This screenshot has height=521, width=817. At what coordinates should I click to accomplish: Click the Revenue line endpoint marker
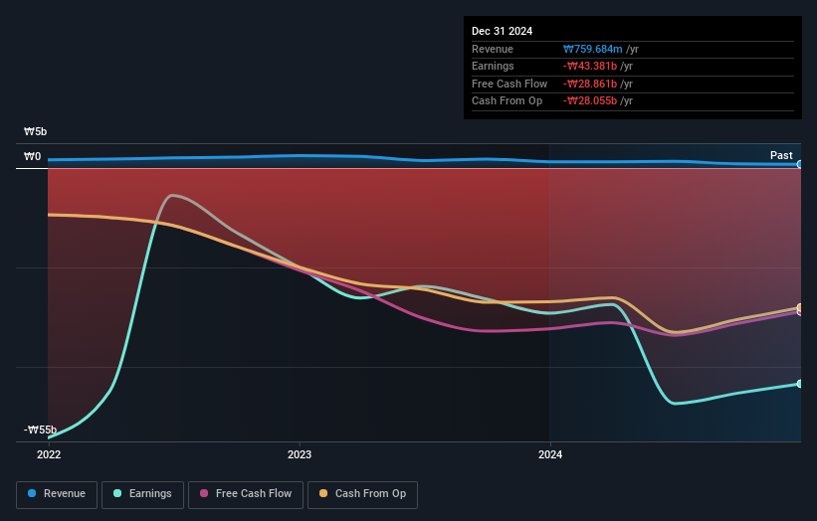[800, 164]
